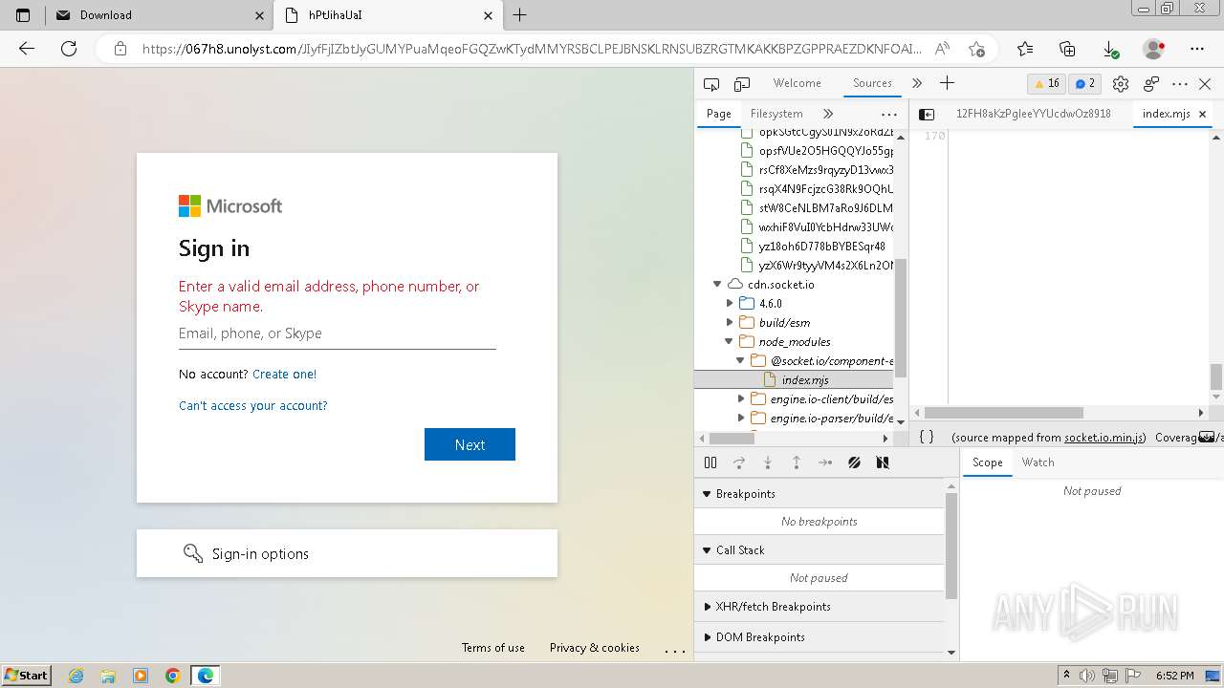Click the step debugger icon
This screenshot has height=688, width=1224.
(x=825, y=462)
